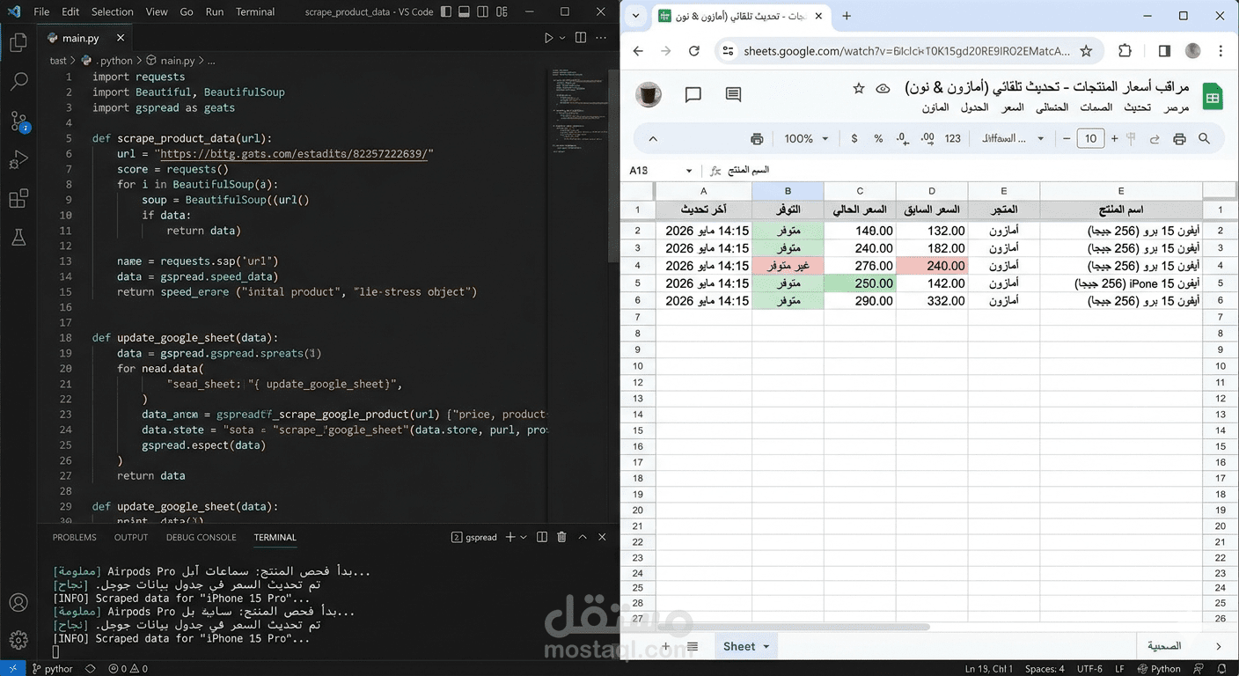Screen dimensions: 1239x676
Task: Open the Testing flask icon view
Action: (18, 238)
